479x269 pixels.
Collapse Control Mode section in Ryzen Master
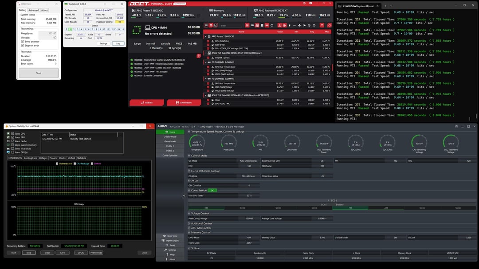pyautogui.click(x=189, y=156)
